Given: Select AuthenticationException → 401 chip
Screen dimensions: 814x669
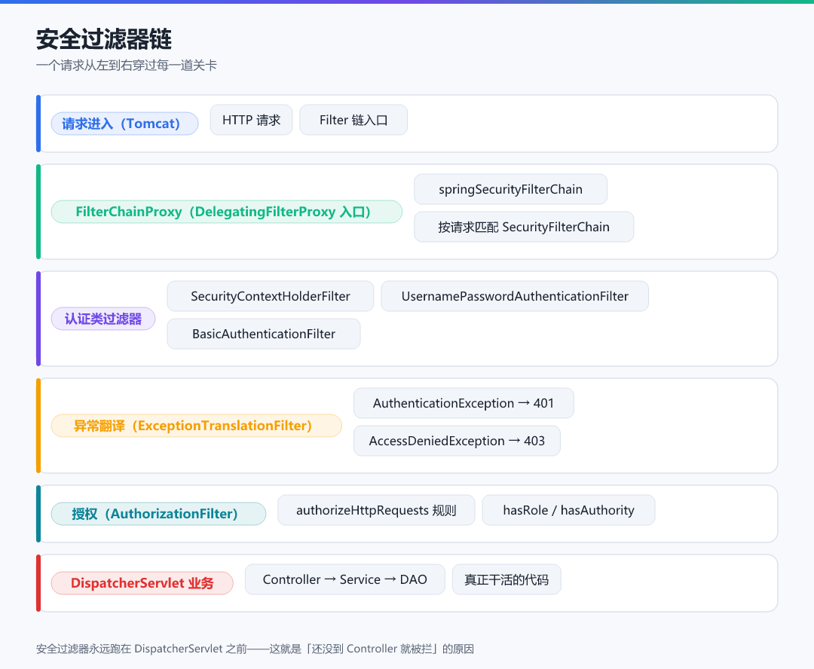Looking at the screenshot, I should tap(464, 403).
